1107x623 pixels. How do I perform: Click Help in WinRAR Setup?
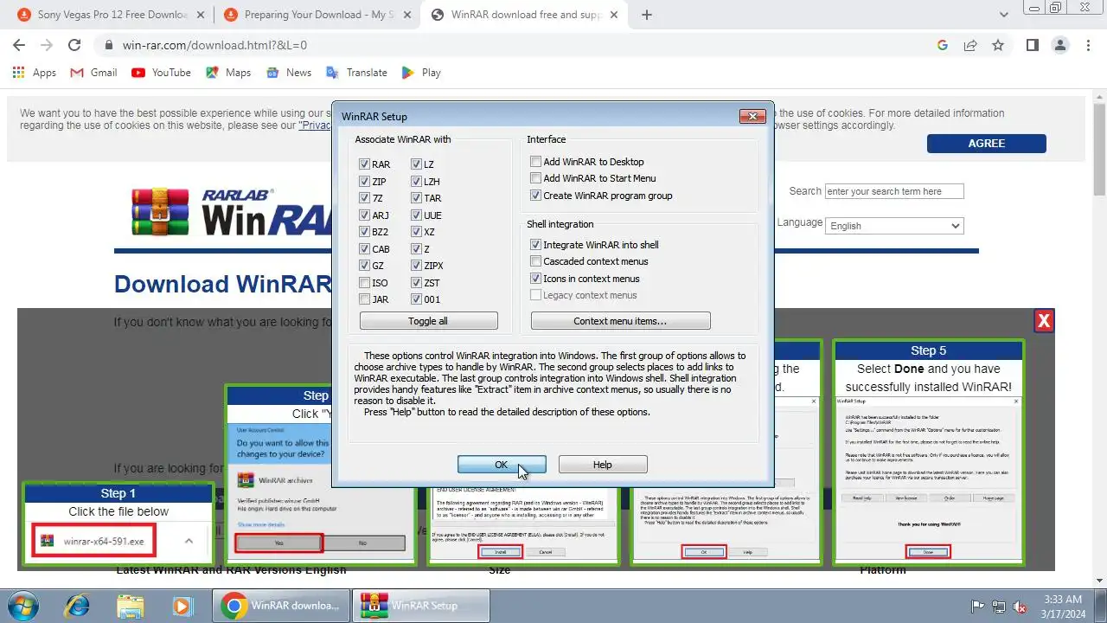click(x=603, y=465)
